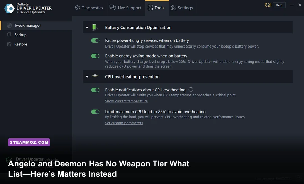Click the CPU chip icon
Image resolution: width=304 pixels, height=184 pixels.
click(x=95, y=76)
